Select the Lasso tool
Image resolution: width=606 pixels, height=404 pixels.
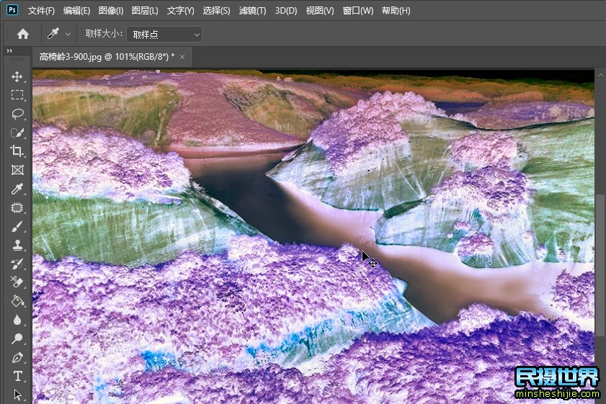(x=17, y=114)
